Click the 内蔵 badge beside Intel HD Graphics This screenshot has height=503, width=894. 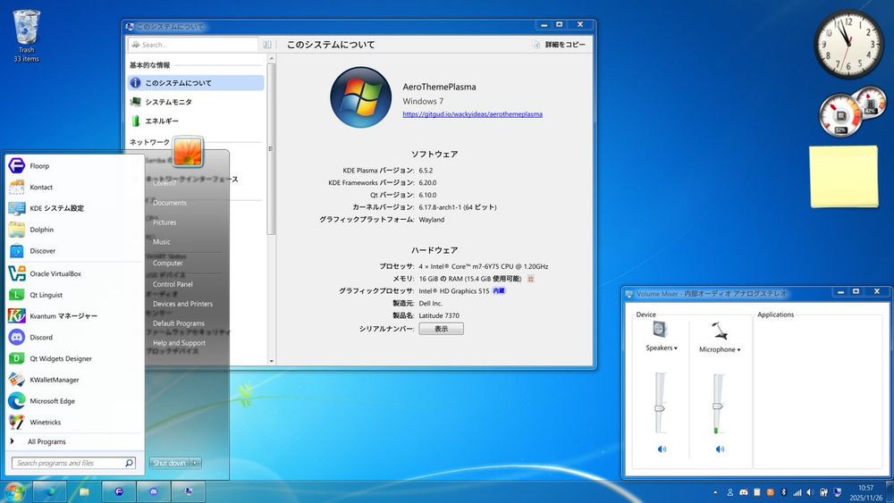point(499,290)
